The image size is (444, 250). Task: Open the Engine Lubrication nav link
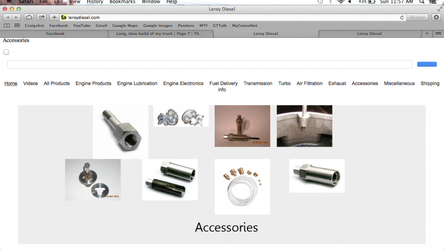point(137,83)
